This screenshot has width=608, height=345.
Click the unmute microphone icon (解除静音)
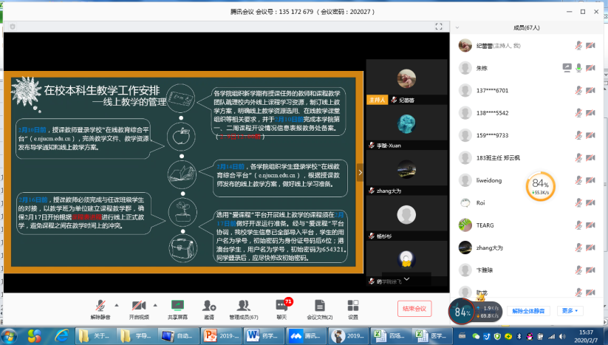point(100,306)
